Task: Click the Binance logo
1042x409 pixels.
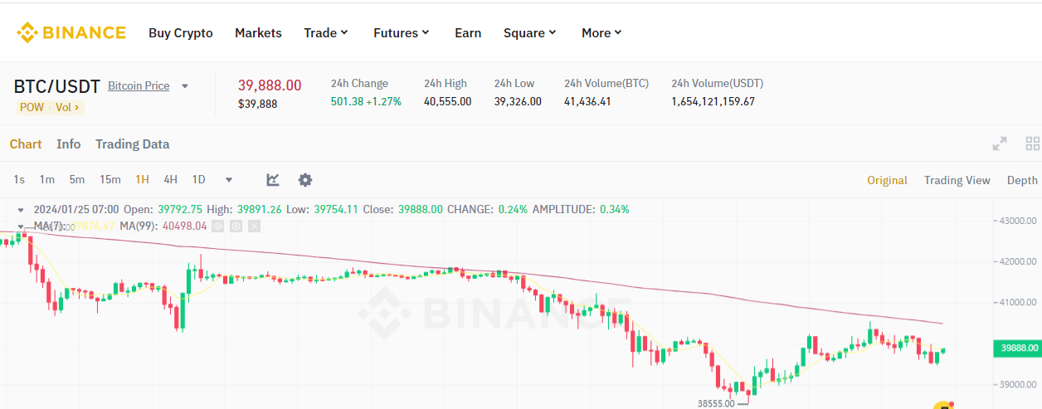Action: point(71,33)
